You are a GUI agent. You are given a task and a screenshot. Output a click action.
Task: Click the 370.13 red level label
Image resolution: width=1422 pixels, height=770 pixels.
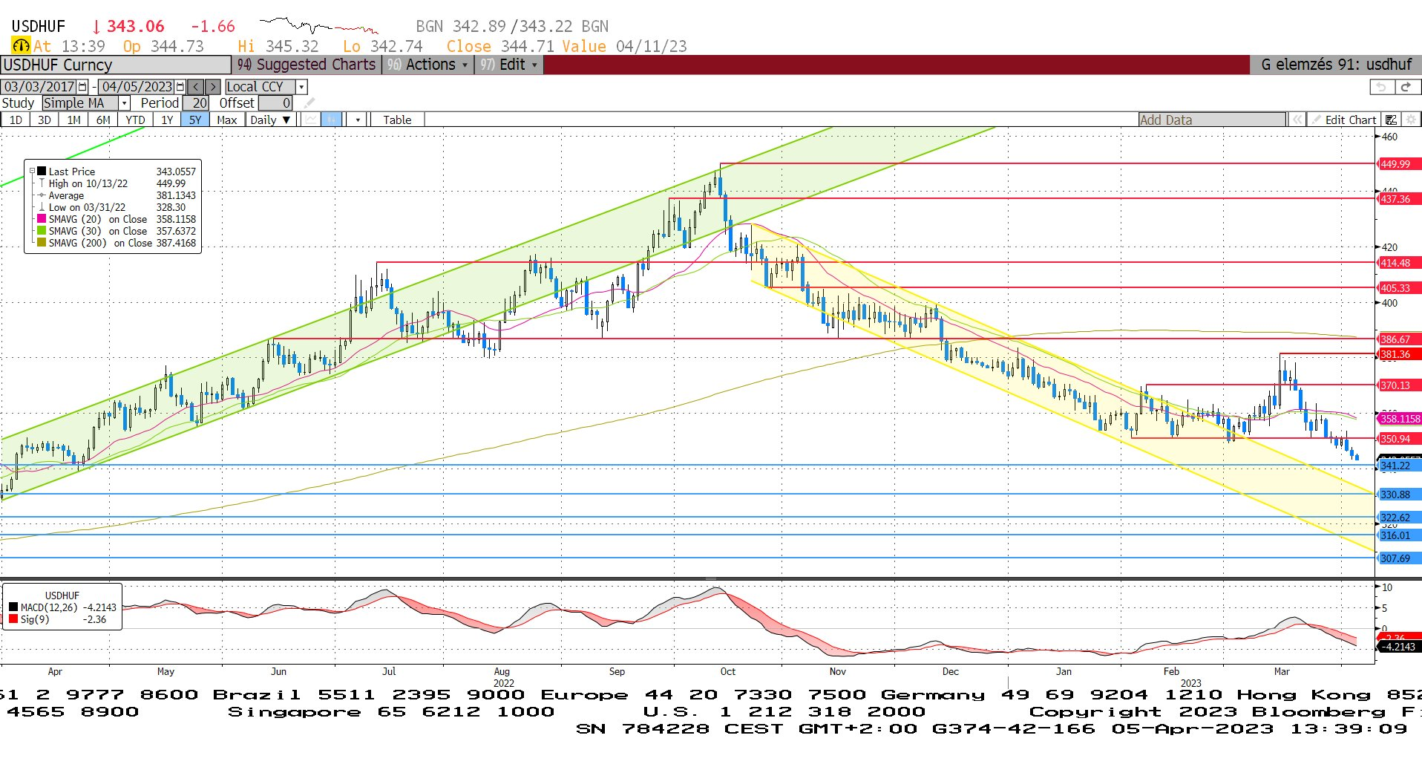1399,385
